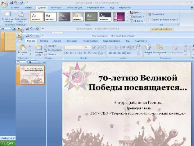
Task: Undo using the arrow in the middle window's toolbar
Action: (31, 29)
